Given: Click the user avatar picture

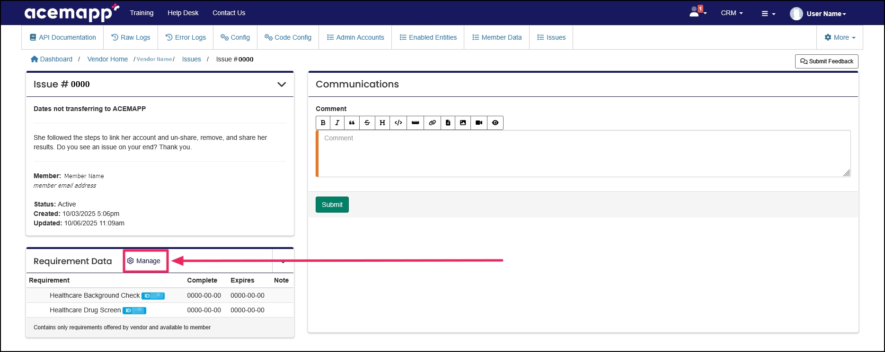Looking at the screenshot, I should click(x=796, y=14).
